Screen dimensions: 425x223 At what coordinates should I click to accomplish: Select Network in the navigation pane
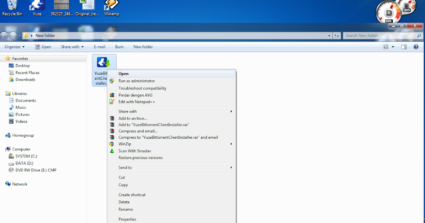click(19, 184)
